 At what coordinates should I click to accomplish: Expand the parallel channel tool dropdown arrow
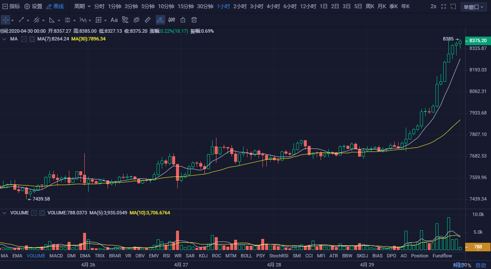point(43,20)
